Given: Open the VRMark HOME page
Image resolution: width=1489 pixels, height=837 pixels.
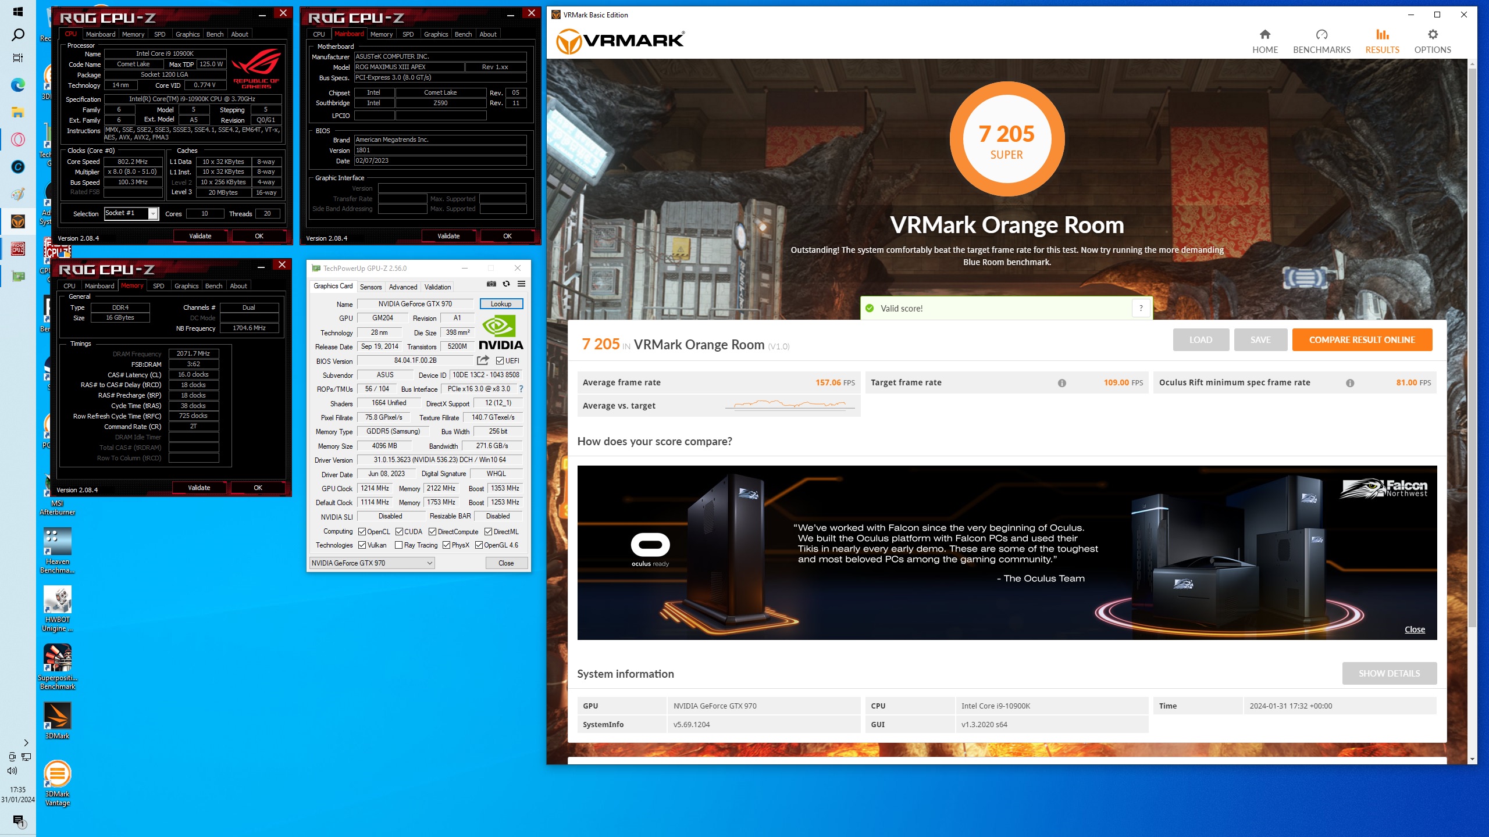Looking at the screenshot, I should (x=1265, y=42).
